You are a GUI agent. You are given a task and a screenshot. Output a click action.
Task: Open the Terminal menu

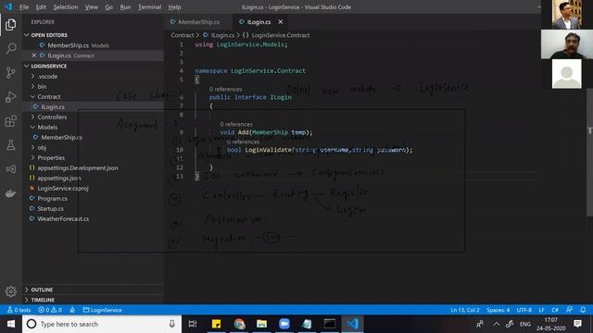pyautogui.click(x=149, y=7)
